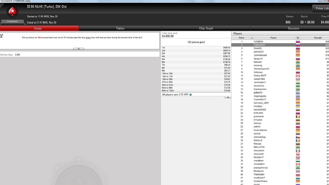Viewport: 329px width, 185px height.
Task: Click the flag beside Tannenbaum33
Action: pyautogui.click(x=298, y=69)
